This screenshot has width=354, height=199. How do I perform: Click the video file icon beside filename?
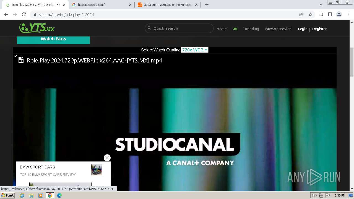[21, 60]
